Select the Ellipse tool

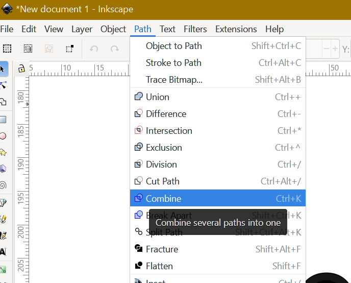(x=3, y=136)
